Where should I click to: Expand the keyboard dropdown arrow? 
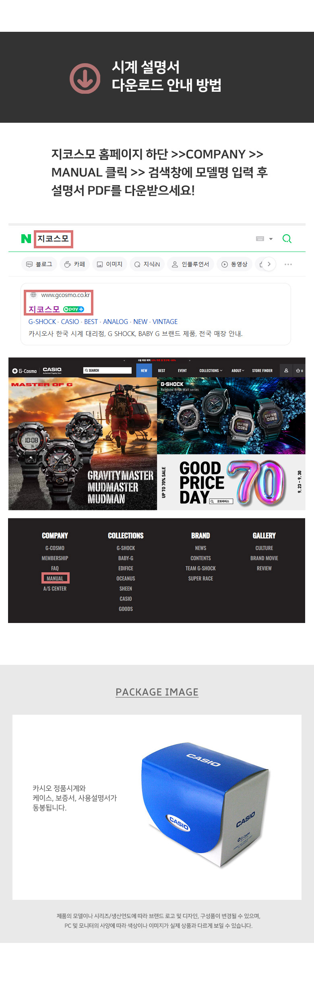[271, 239]
